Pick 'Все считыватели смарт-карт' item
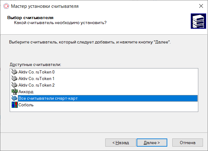The width and height of the screenshot is (208, 151). (48, 98)
